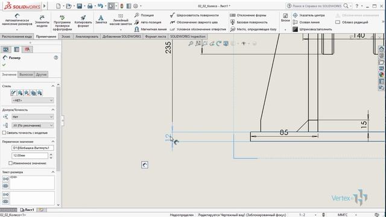Viewport: 386px width, 217px height.
Task: Expand the SOLIDWORKS menu flyout arrow
Action: point(45,5)
